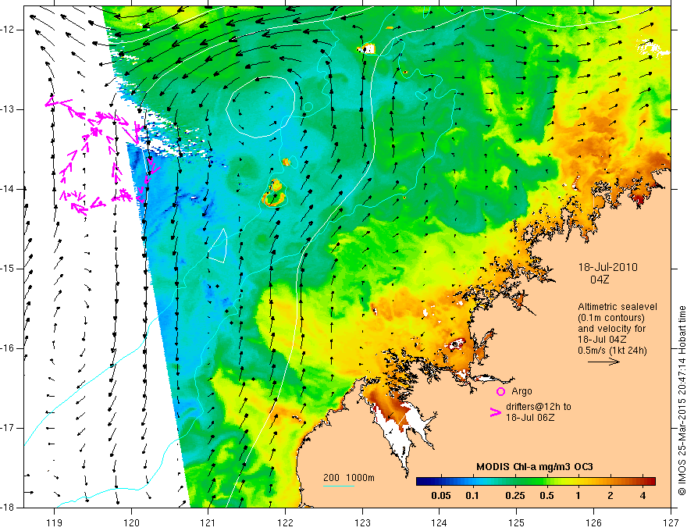Click the '18-Jul 06Z' drifter time text

[x=530, y=418]
